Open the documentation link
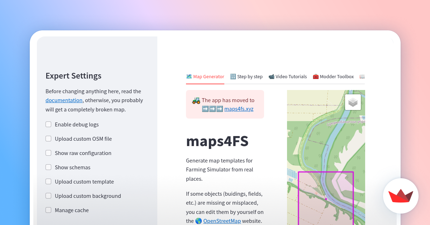 click(x=64, y=100)
